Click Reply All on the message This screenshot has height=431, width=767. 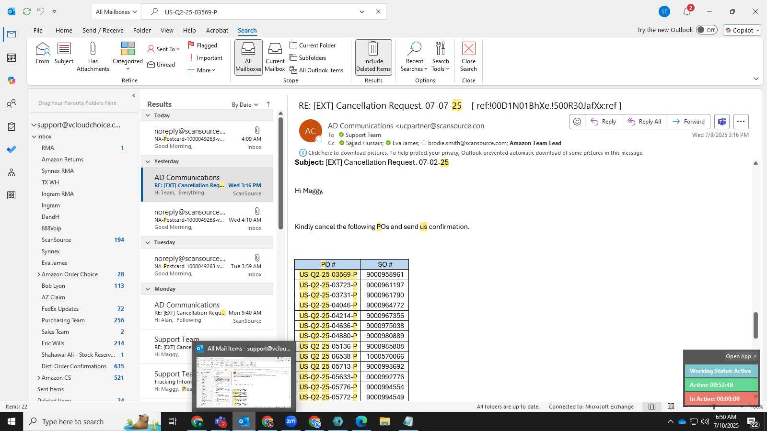pyautogui.click(x=644, y=122)
